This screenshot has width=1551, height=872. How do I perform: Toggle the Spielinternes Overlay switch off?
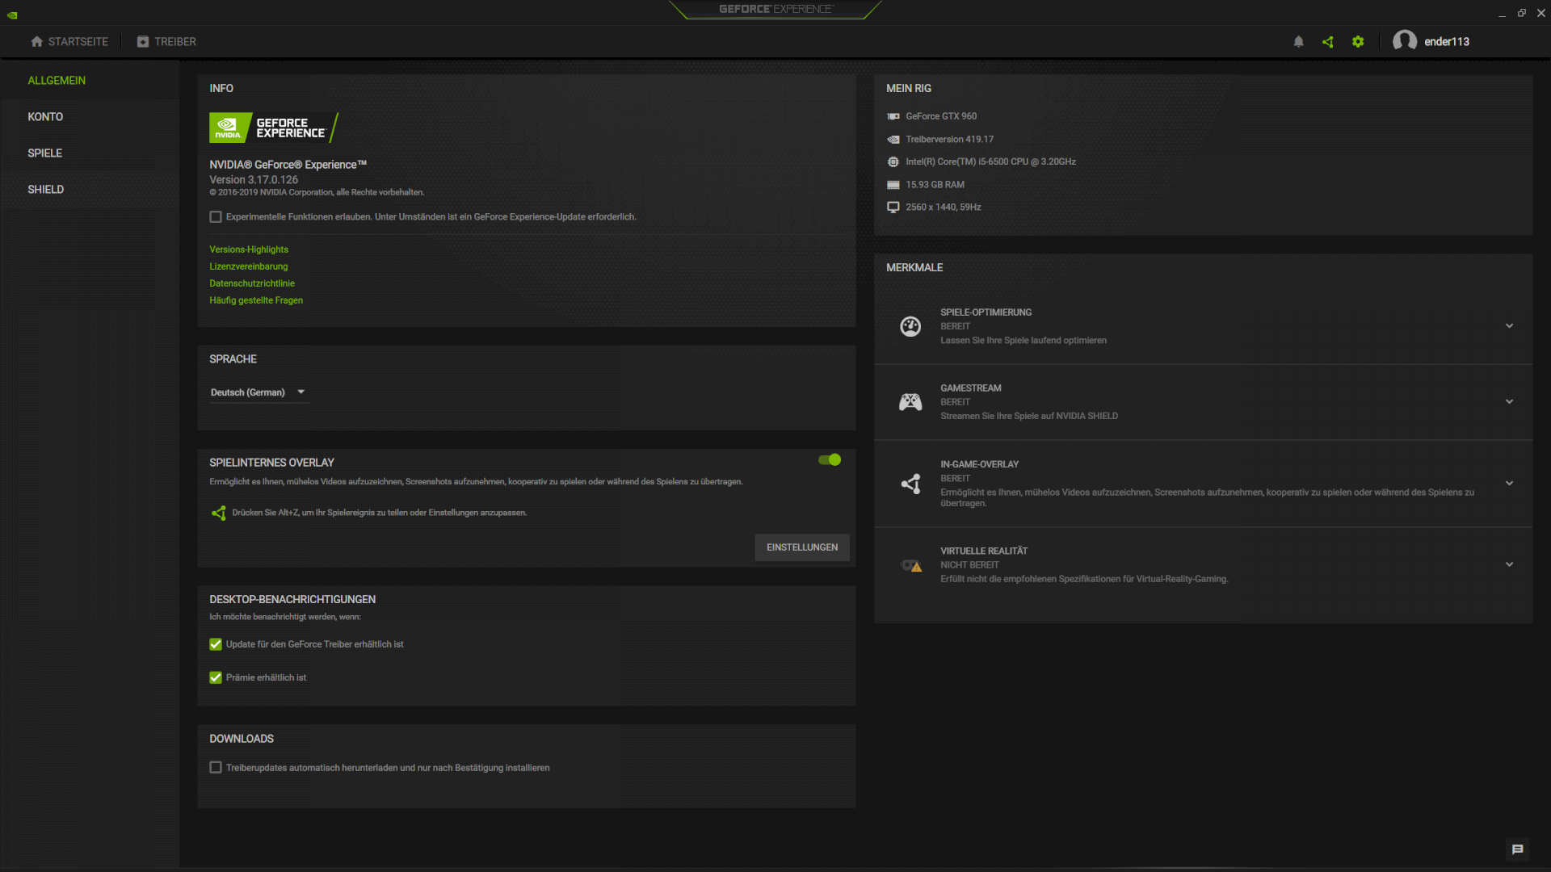coord(830,460)
